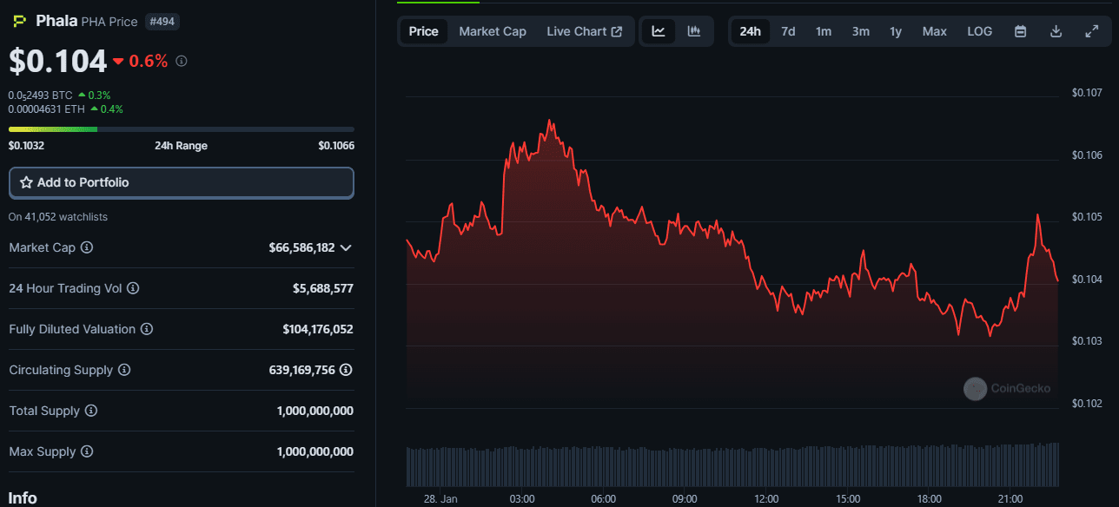This screenshot has height=507, width=1119.
Task: Select the Price tab
Action: [424, 31]
